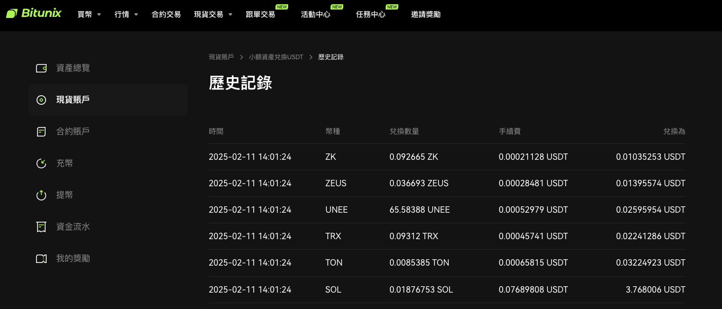Click the fee 0.00028481 USDT
Viewport: 722px width, 309px height.
pos(533,184)
